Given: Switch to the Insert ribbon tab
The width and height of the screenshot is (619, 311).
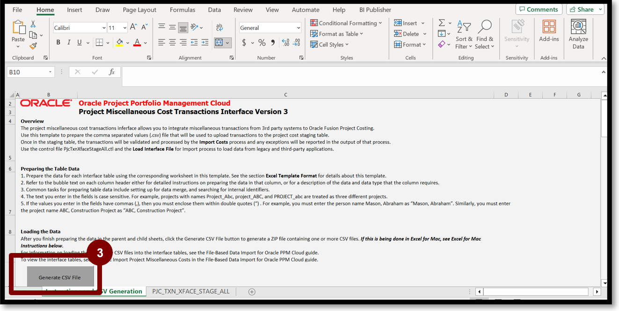Looking at the screenshot, I should tap(74, 10).
